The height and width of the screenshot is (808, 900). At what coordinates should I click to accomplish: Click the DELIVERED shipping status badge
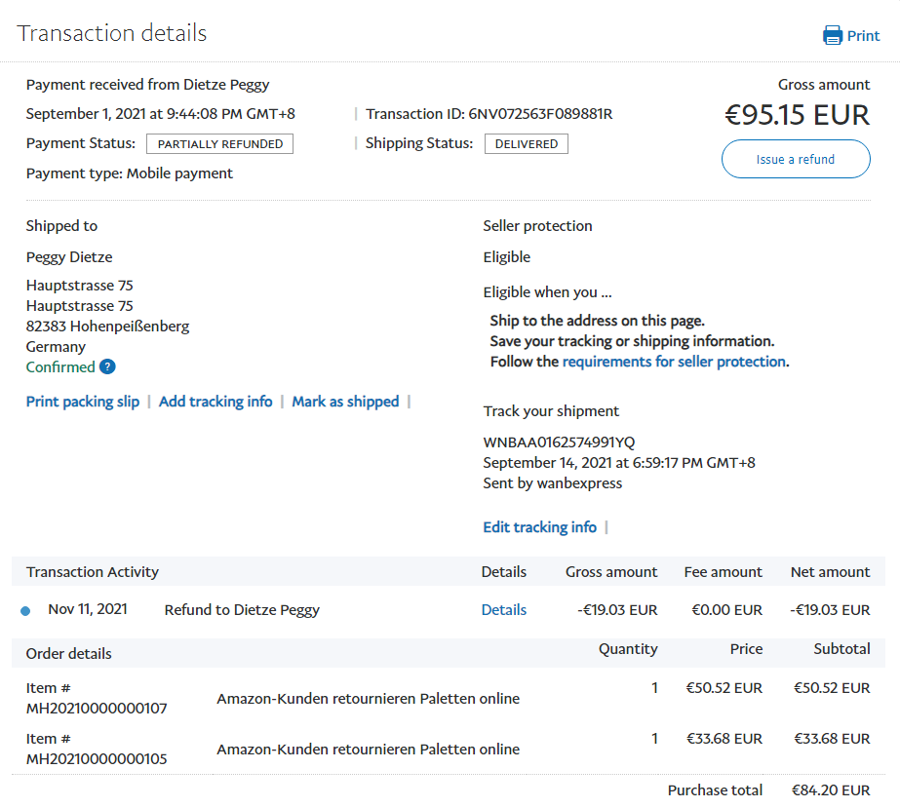tap(526, 144)
